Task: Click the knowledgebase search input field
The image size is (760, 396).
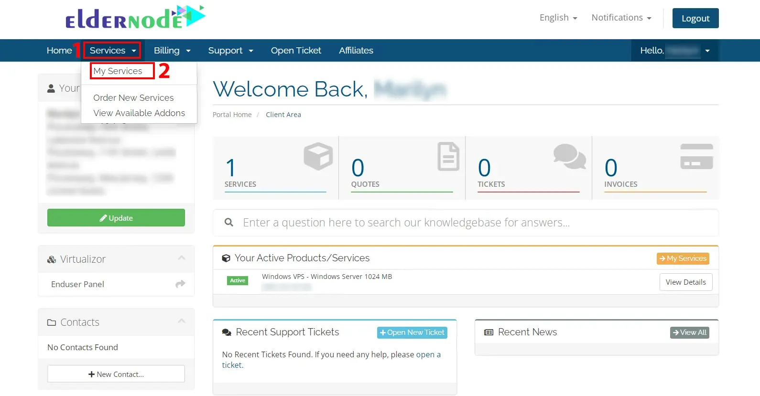Action: 466,223
